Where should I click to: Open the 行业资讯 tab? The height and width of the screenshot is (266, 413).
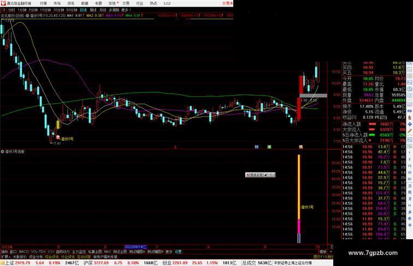68,257
